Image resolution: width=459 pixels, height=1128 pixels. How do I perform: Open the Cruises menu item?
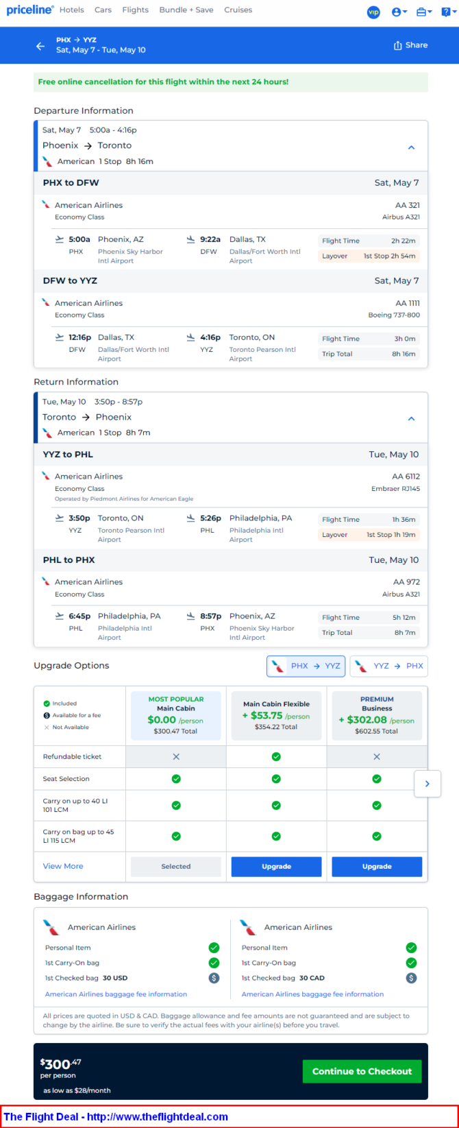point(238,10)
